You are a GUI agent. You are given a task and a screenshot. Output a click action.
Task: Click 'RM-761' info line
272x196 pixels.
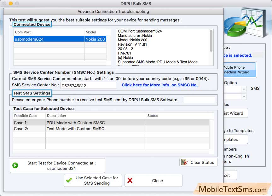(124, 53)
